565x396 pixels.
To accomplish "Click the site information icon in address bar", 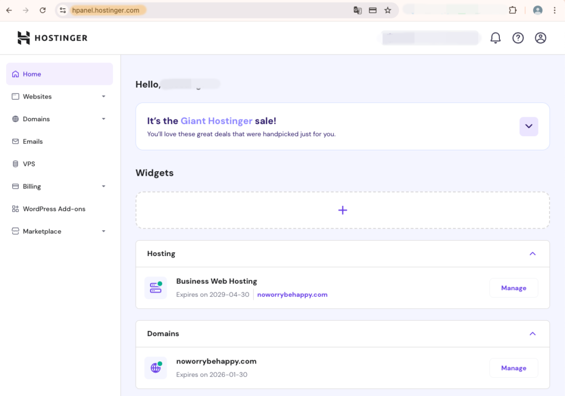I will 63,10.
